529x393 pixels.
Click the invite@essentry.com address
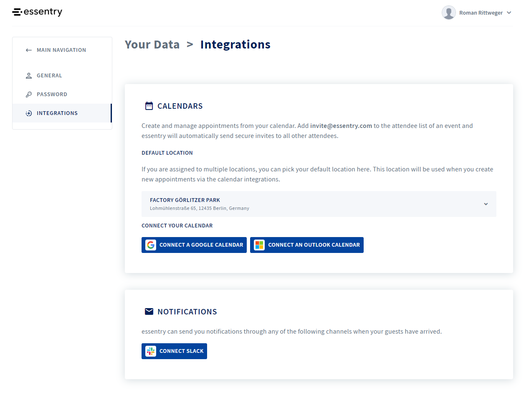click(341, 126)
